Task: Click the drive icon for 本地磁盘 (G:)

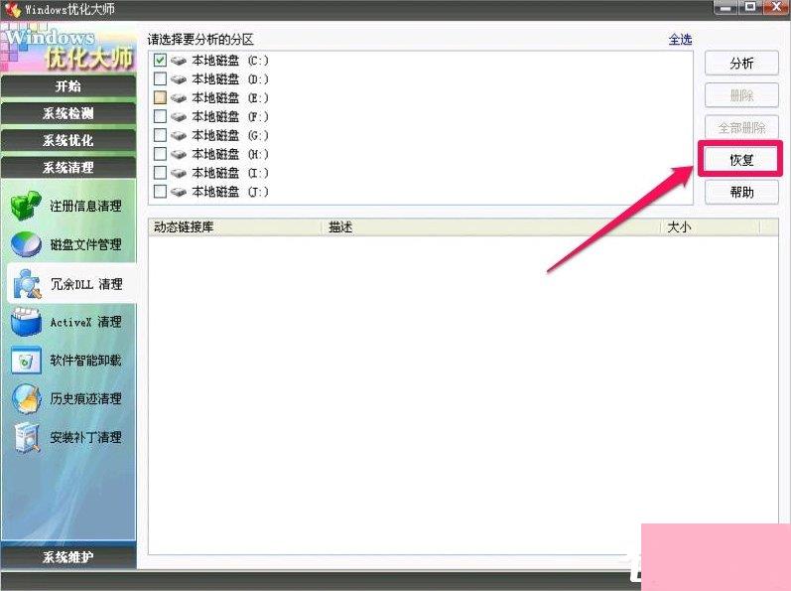Action: pos(179,135)
